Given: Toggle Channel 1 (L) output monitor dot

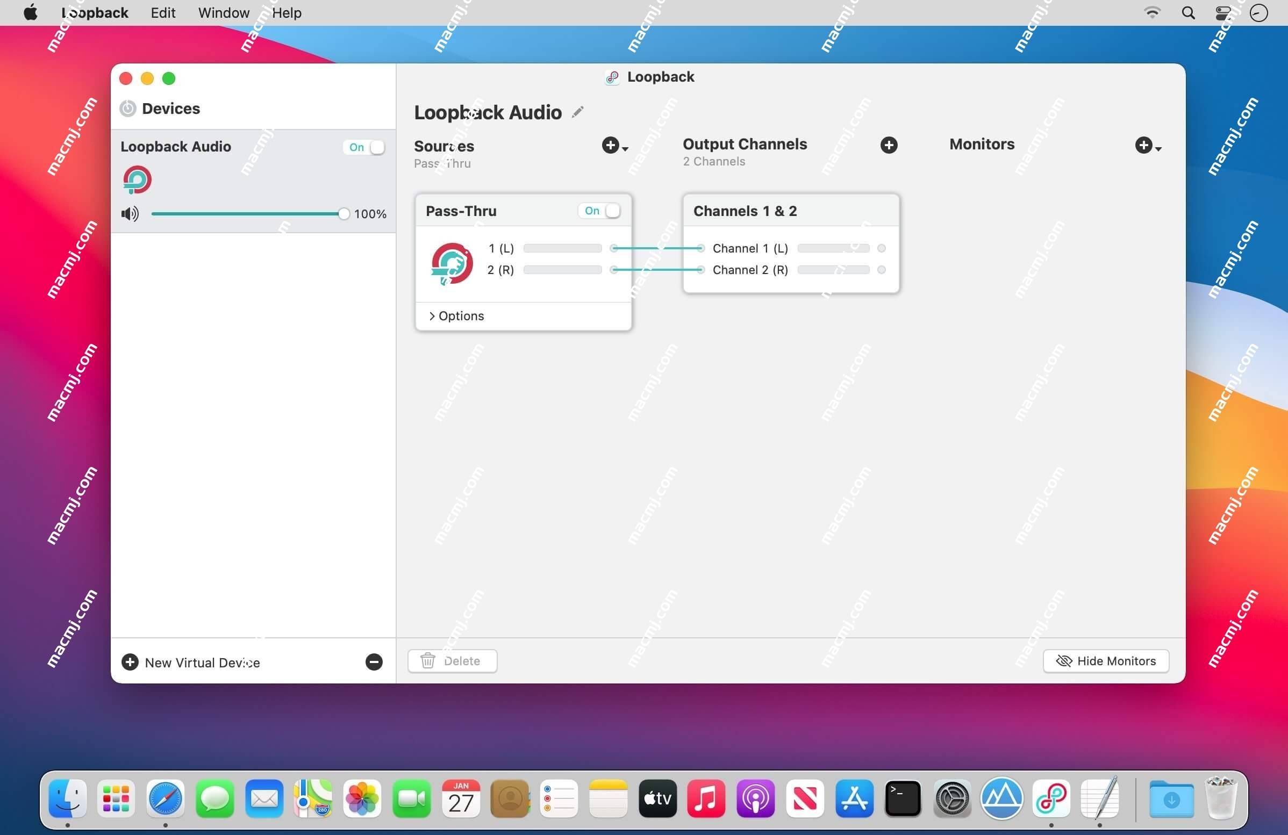Looking at the screenshot, I should point(879,248).
